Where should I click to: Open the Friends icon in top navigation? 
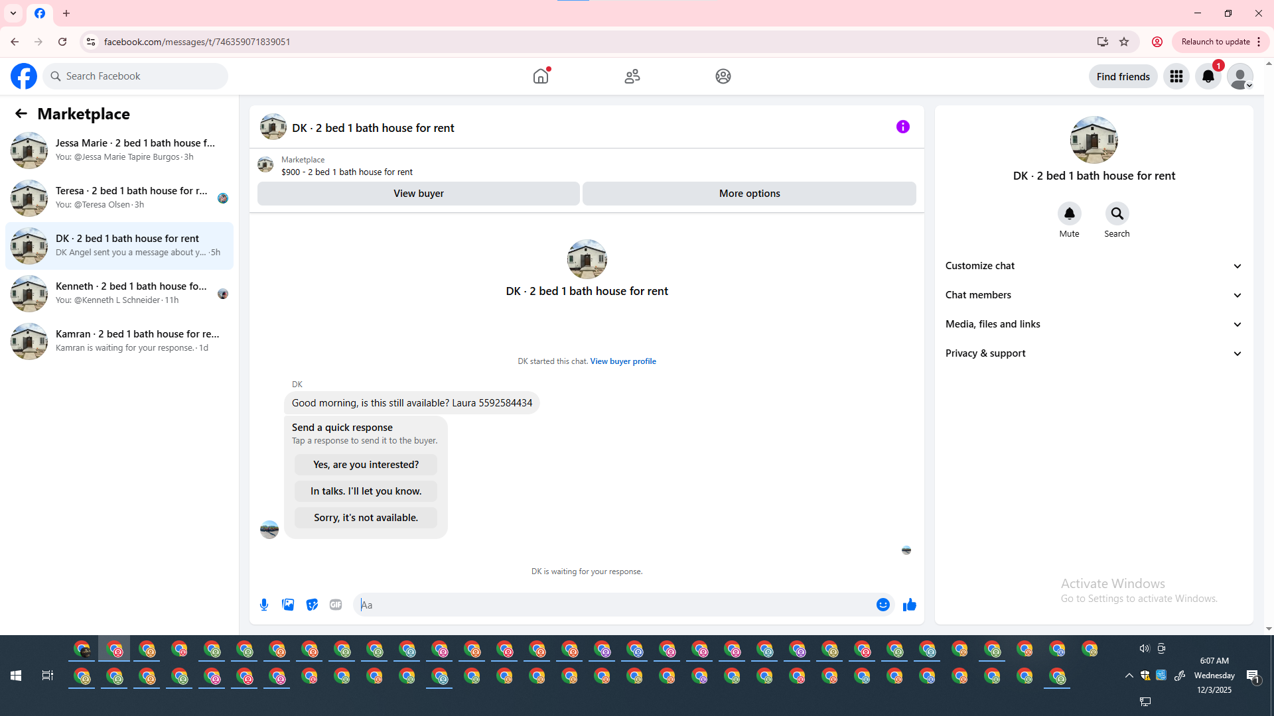tap(632, 76)
